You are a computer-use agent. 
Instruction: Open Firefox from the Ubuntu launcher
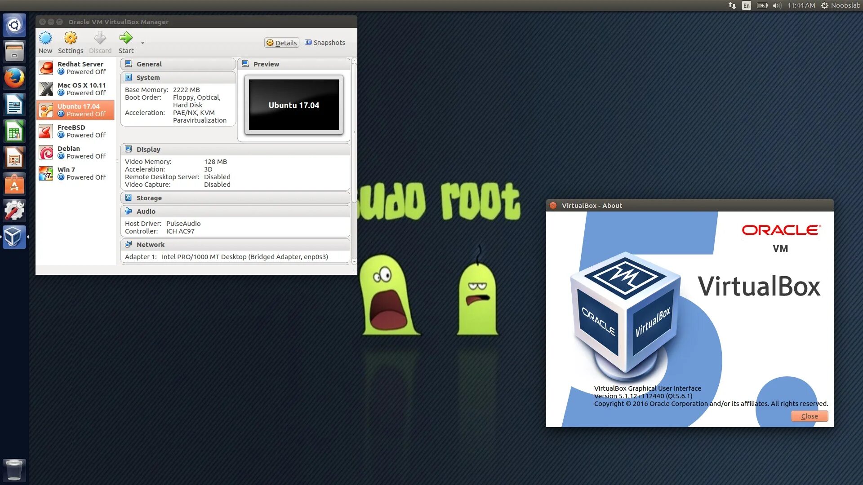(14, 78)
